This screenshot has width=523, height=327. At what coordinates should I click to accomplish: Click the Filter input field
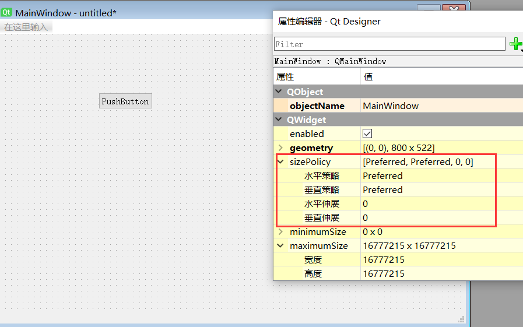(389, 44)
